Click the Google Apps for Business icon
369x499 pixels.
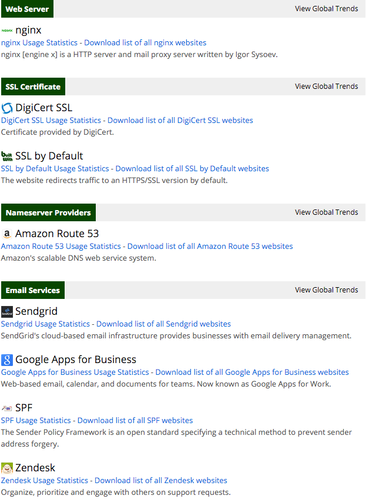coord(7,360)
